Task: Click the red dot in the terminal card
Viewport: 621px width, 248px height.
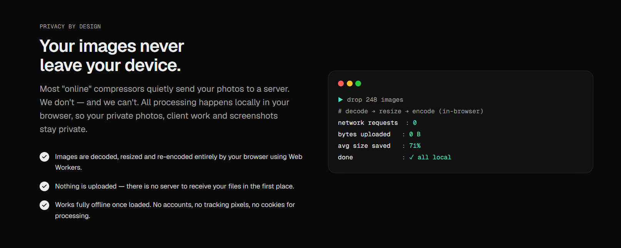Action: point(341,83)
